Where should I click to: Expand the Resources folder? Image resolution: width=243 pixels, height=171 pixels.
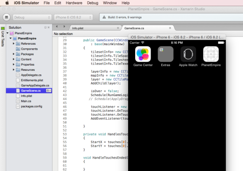[14, 70]
